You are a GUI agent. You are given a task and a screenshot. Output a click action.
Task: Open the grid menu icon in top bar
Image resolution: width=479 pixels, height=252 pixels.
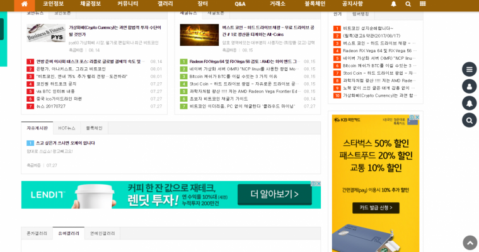(423, 4)
